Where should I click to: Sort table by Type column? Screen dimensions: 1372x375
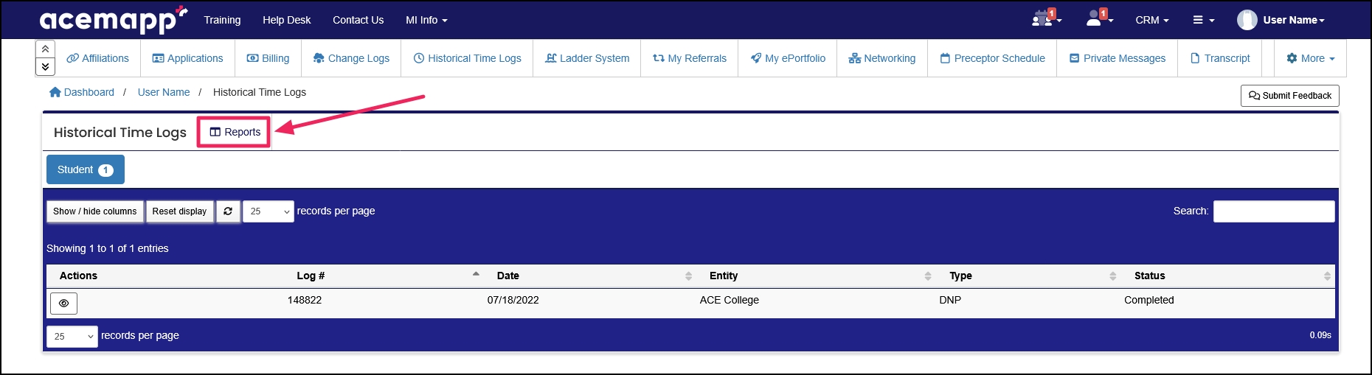click(1030, 276)
